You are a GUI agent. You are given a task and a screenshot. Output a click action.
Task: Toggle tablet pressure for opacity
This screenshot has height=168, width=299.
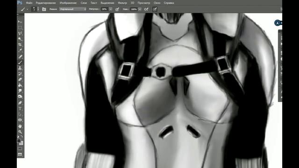[x=117, y=9]
